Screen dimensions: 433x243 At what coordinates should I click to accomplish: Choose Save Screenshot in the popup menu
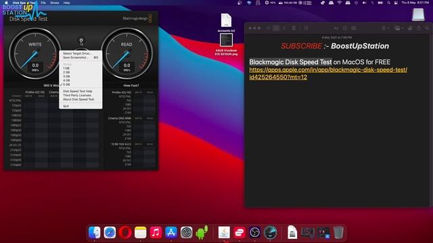[x=81, y=57]
